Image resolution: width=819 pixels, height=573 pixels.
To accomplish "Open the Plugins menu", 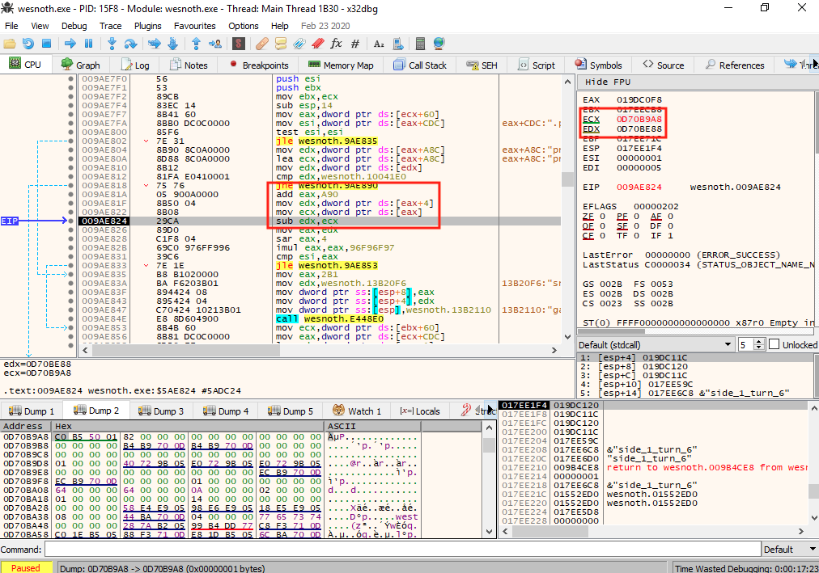I will [x=148, y=26].
